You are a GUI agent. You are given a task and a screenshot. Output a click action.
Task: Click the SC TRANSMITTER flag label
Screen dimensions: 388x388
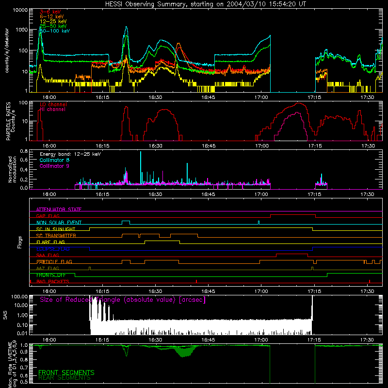[56, 235]
